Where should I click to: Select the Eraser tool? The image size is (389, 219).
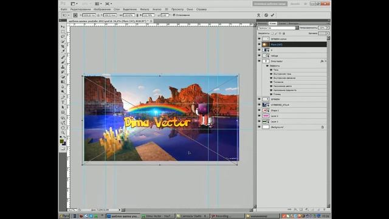click(x=63, y=77)
